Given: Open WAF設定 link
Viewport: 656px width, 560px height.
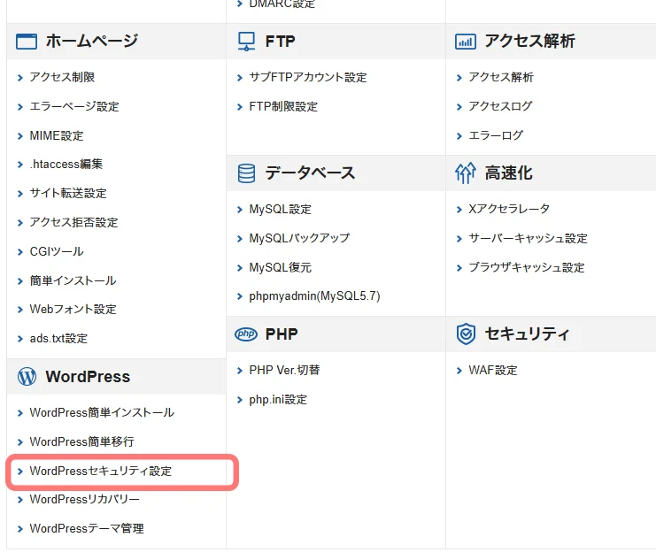Looking at the screenshot, I should [493, 370].
